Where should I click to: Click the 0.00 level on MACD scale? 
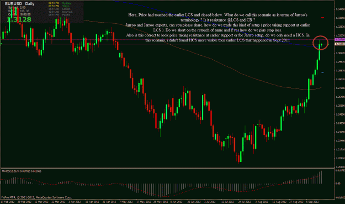338,184
